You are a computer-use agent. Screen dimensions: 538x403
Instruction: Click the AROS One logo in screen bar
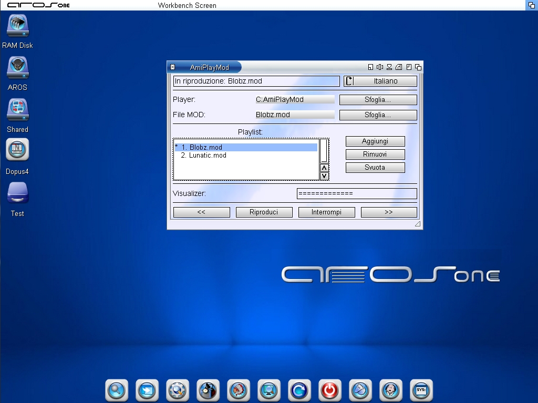click(x=38, y=5)
